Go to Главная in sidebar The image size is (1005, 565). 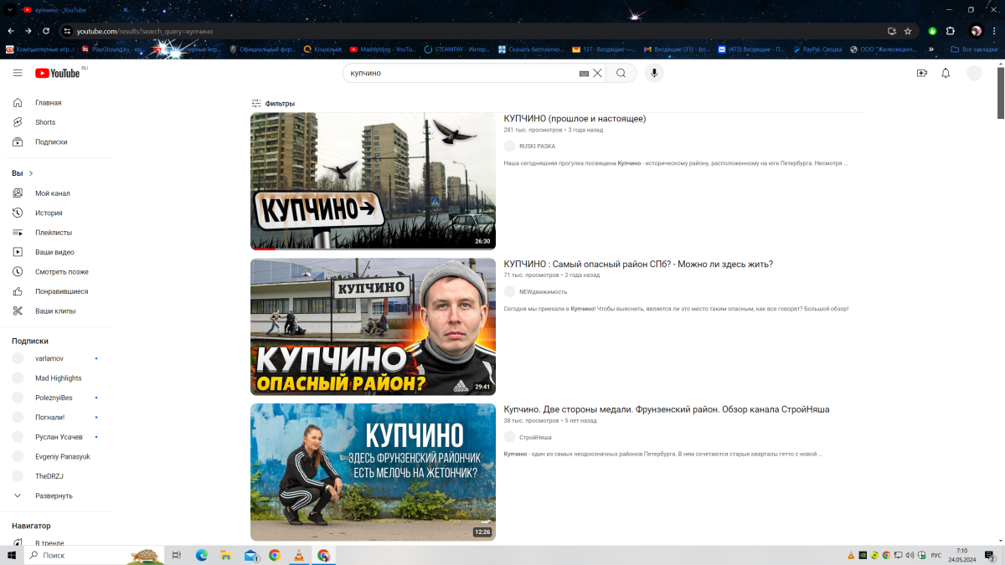[x=48, y=103]
